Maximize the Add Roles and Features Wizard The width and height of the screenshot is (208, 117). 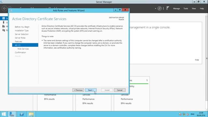coord(120,10)
